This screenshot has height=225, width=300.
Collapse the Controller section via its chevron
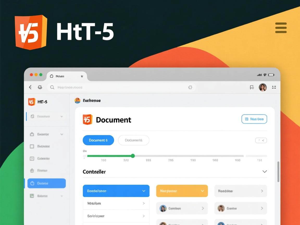[x=265, y=172]
